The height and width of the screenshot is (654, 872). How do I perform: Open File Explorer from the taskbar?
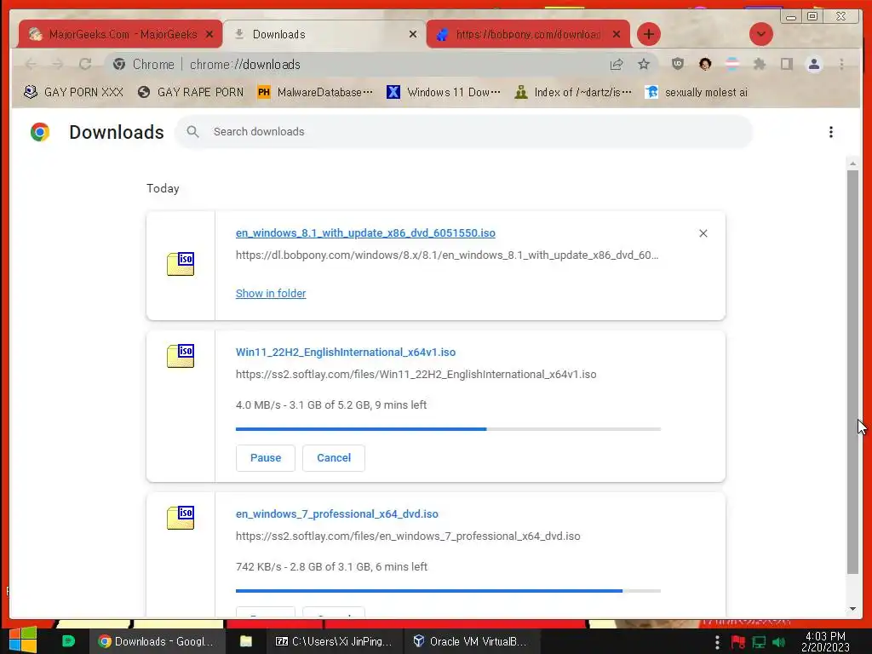click(x=246, y=641)
